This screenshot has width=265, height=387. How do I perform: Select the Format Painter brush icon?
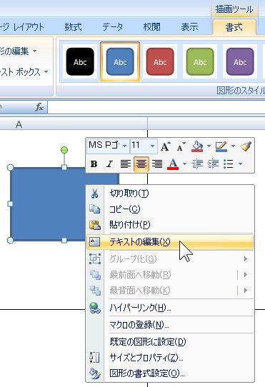pyautogui.click(x=246, y=146)
